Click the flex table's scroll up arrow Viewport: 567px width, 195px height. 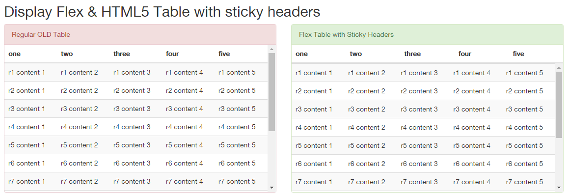point(559,68)
